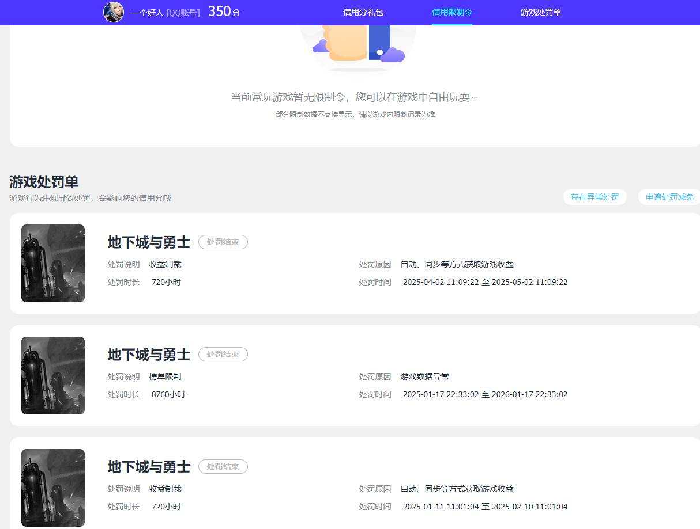Image resolution: width=700 pixels, height=529 pixels.
Task: Click the date range starting 2025-01-17 22:33:02
Action: [x=485, y=394]
